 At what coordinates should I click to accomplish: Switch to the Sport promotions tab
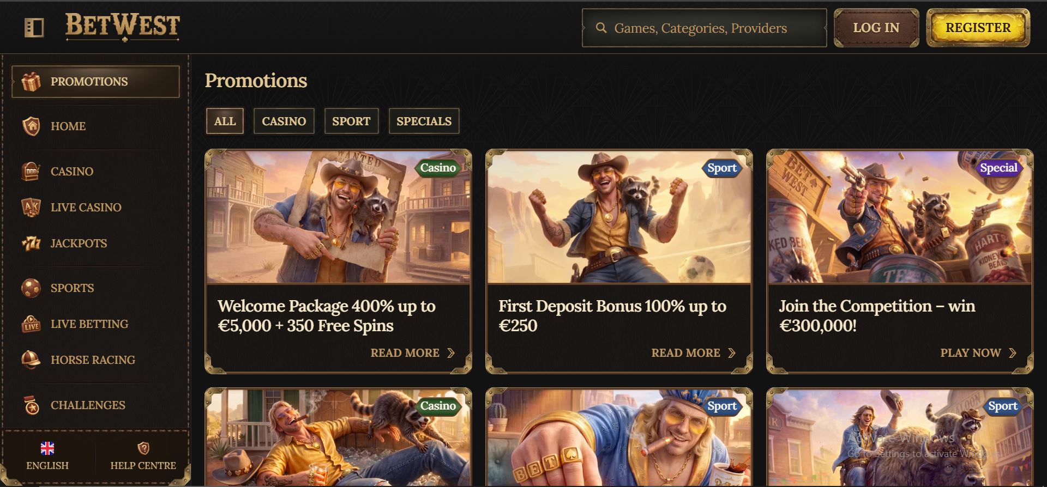point(351,121)
